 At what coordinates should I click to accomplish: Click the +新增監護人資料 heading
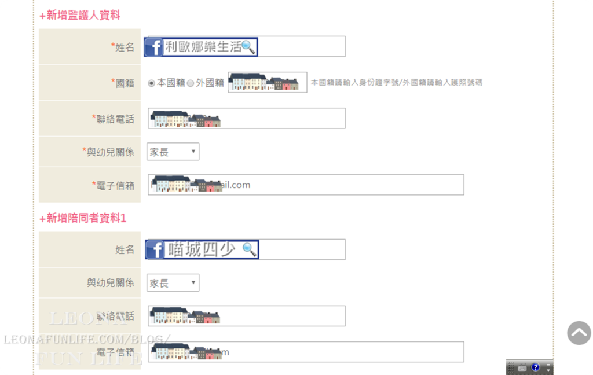tap(80, 15)
